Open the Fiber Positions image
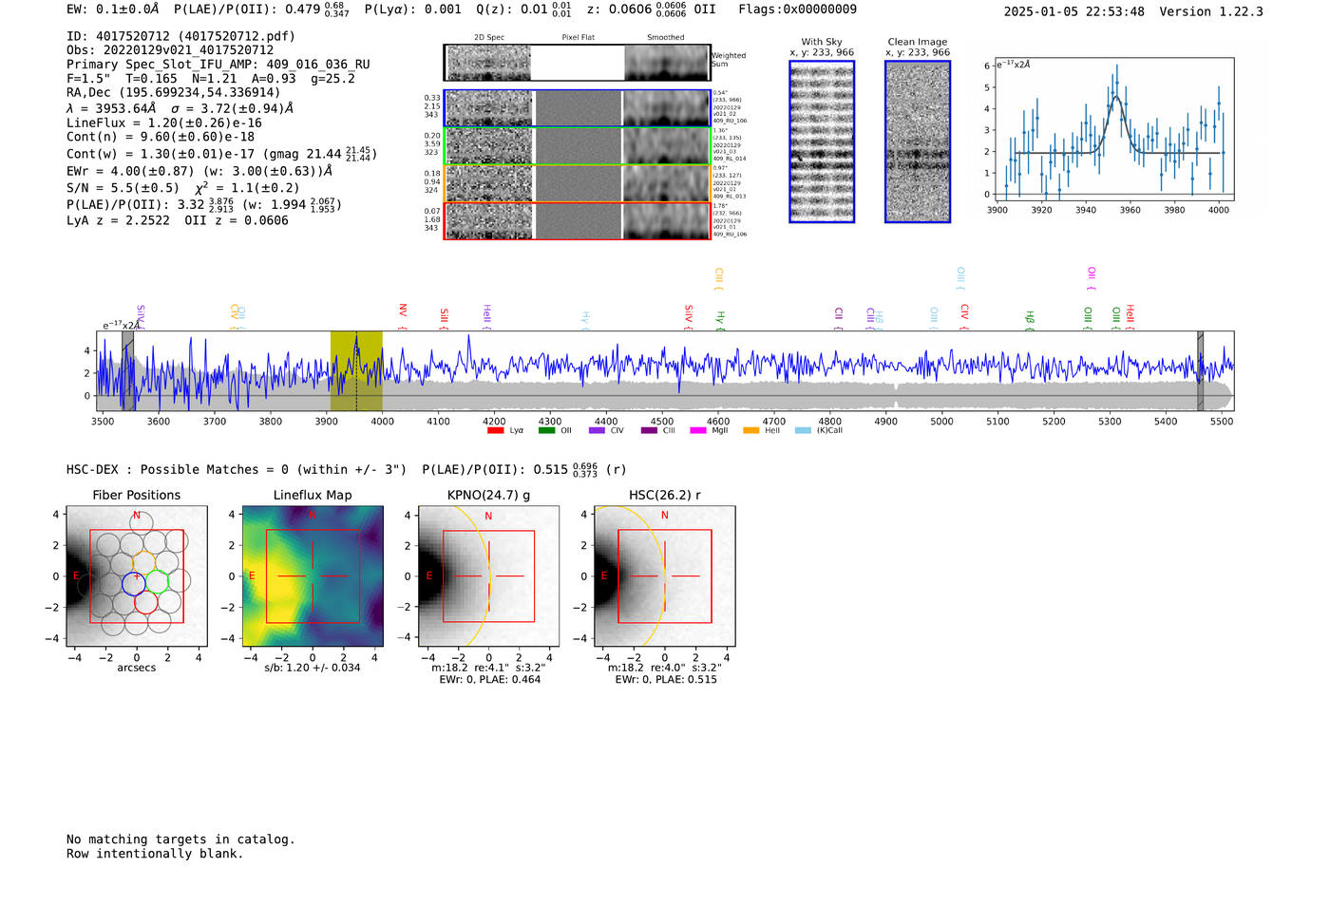This screenshot has height=905, width=1330. coord(137,575)
